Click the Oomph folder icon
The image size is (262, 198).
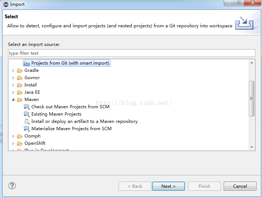(x=20, y=136)
